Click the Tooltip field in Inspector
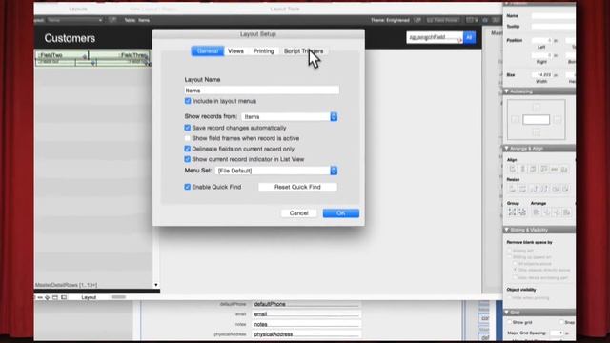610x343 pixels. pos(553,27)
